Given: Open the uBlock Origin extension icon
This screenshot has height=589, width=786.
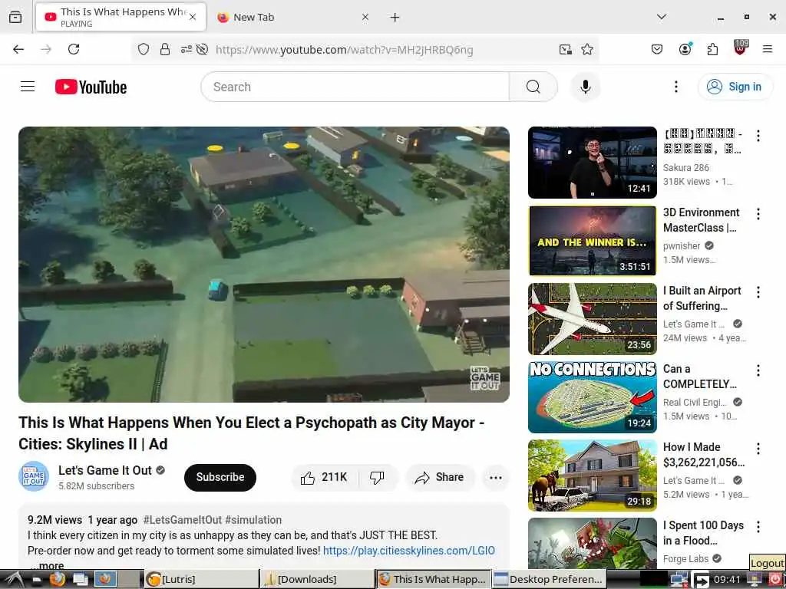Looking at the screenshot, I should click(741, 48).
